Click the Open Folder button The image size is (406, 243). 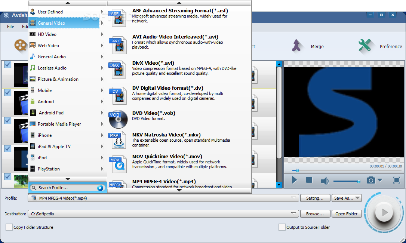click(347, 214)
